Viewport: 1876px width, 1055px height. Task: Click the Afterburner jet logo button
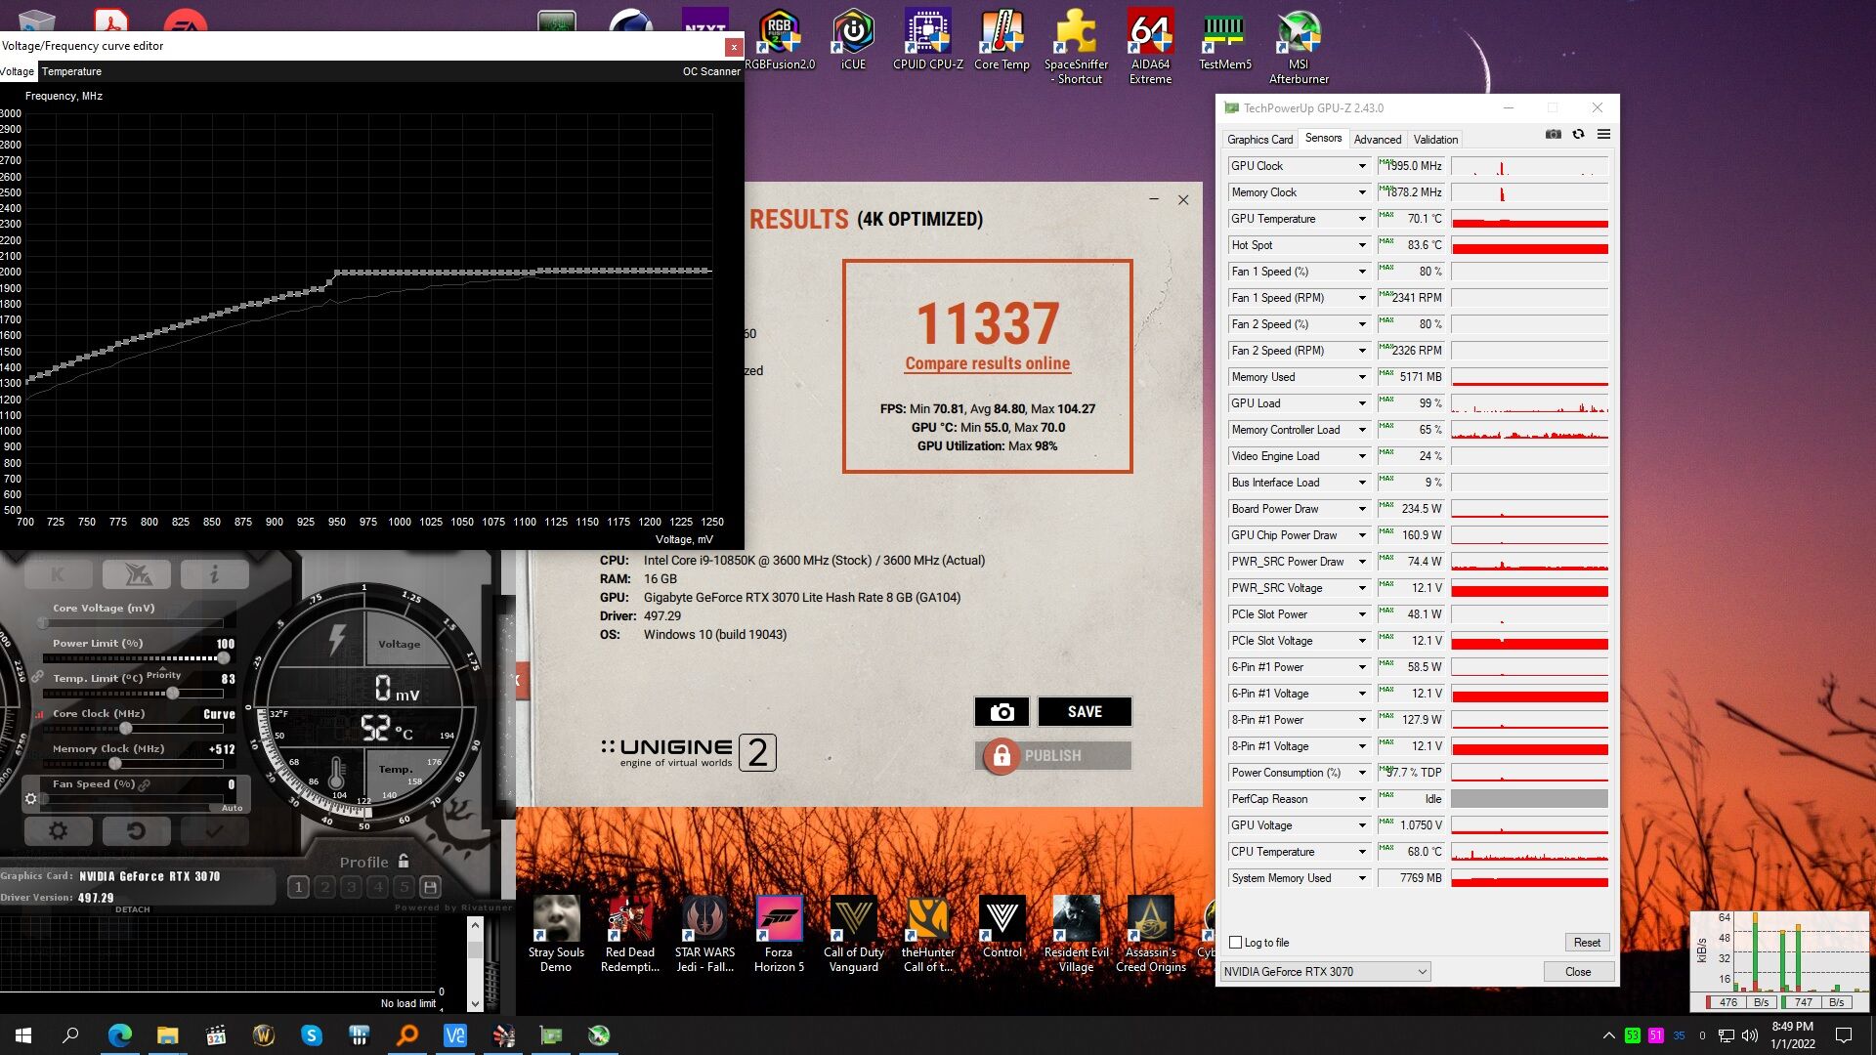pos(136,574)
